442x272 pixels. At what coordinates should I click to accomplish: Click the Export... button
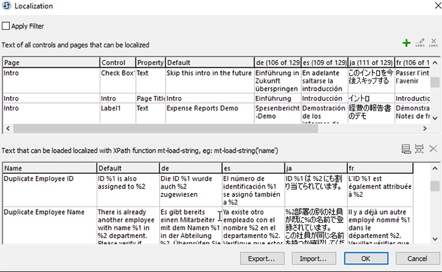click(262, 259)
